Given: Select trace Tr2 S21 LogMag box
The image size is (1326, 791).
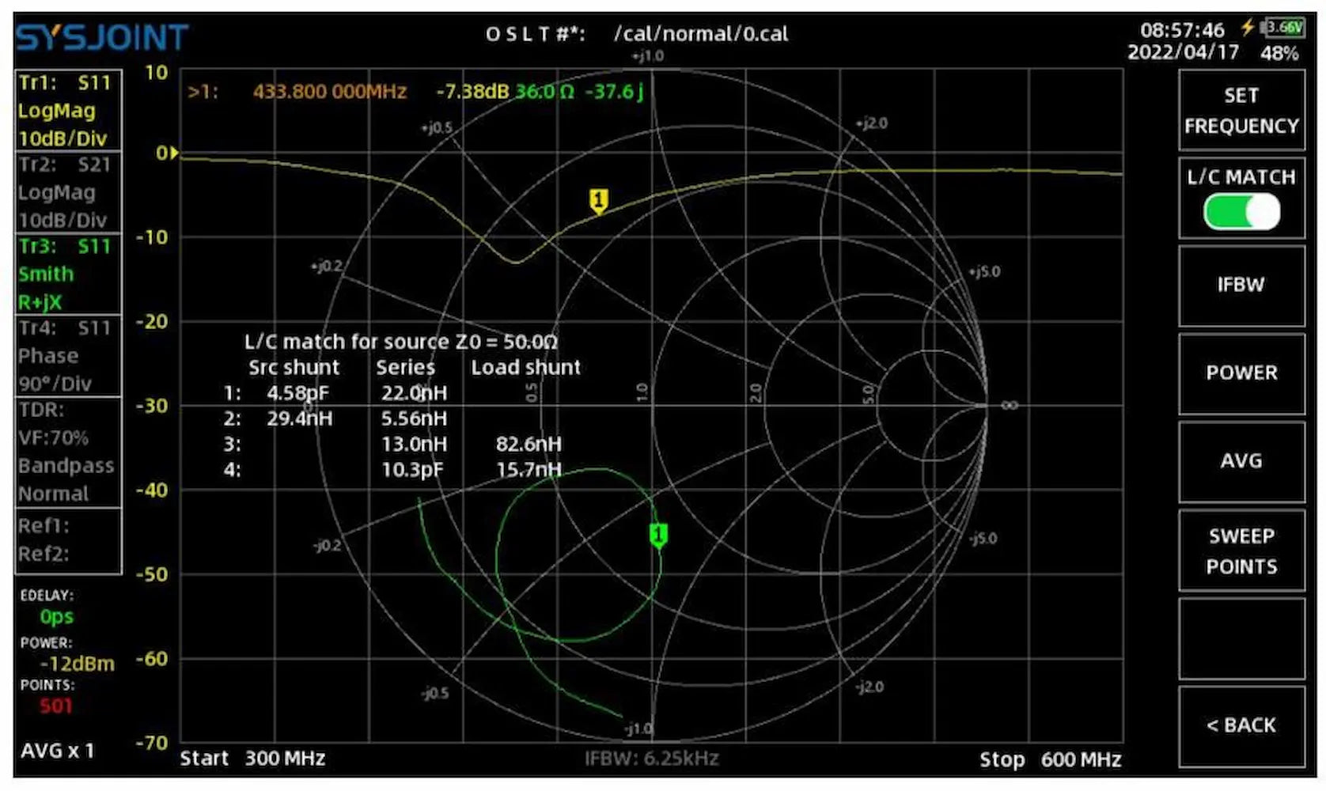Looking at the screenshot, I should click(68, 192).
